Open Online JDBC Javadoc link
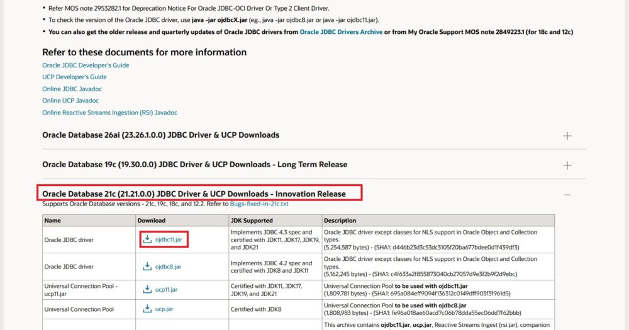Screen dimensions: 629x330 (x=72, y=89)
